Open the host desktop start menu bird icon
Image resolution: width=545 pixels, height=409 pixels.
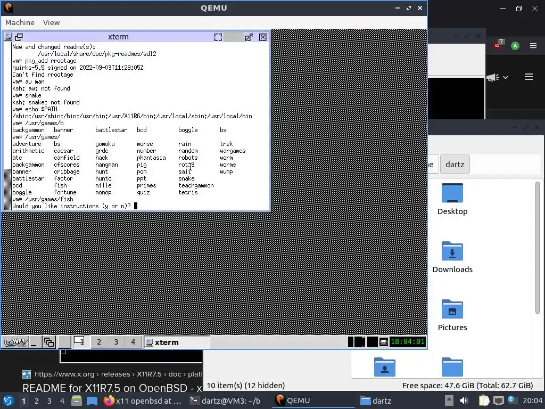pyautogui.click(x=9, y=400)
